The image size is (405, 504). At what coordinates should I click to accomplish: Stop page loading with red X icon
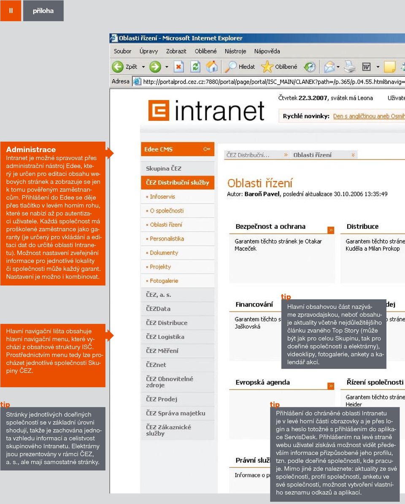point(178,67)
